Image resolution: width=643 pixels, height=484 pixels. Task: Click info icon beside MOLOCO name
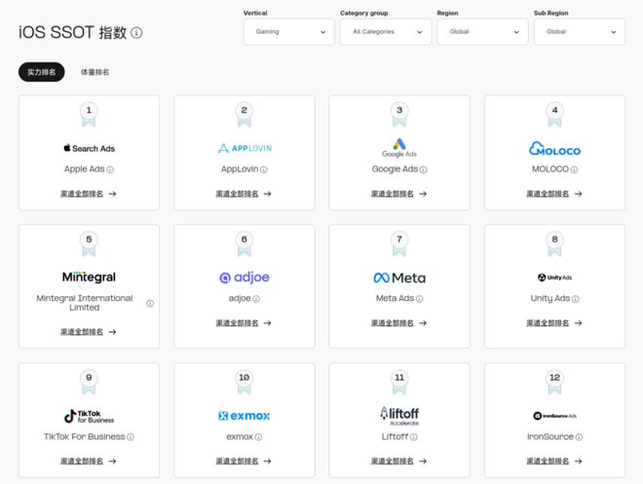tap(574, 169)
